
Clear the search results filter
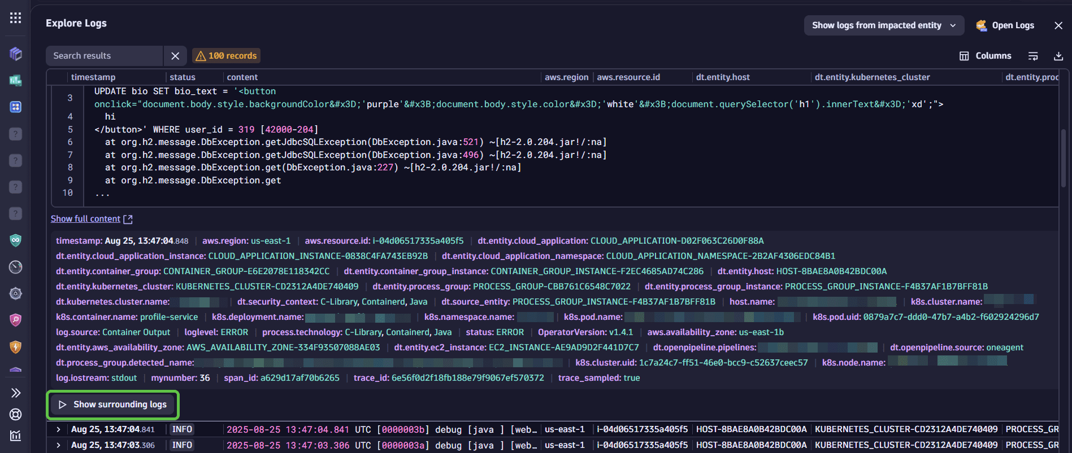pyautogui.click(x=175, y=56)
